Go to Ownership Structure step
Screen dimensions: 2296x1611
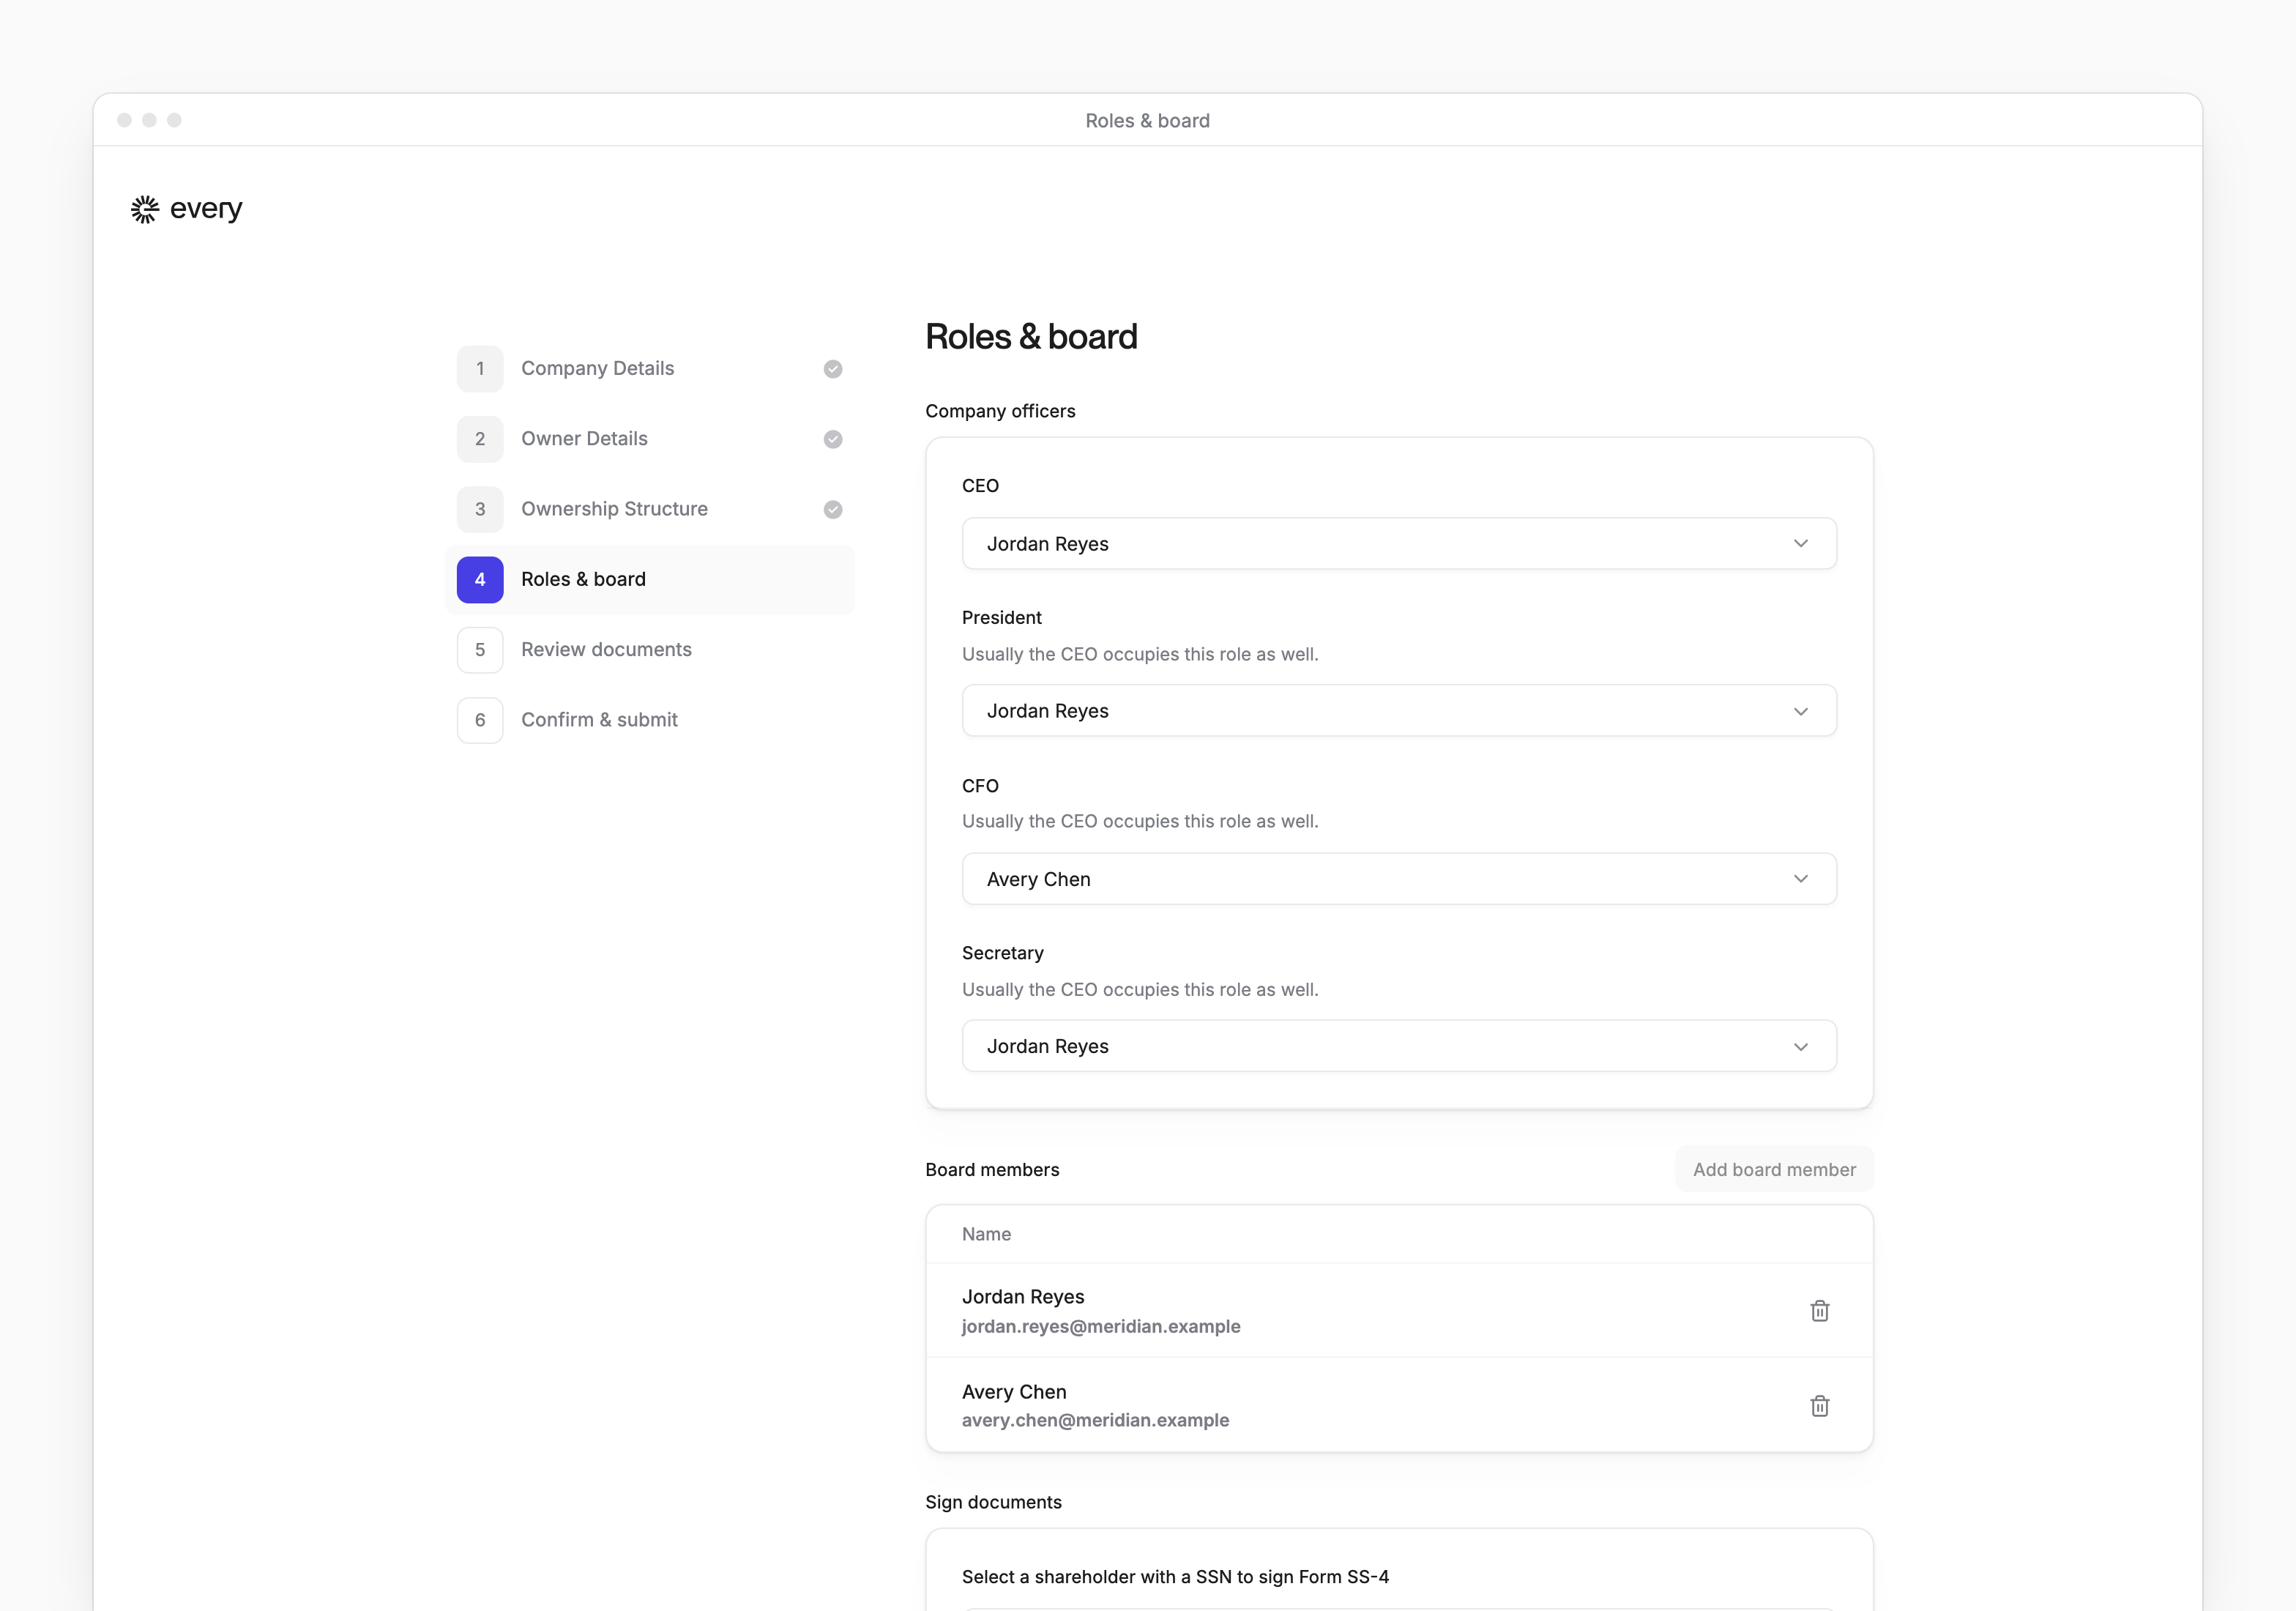(650, 509)
